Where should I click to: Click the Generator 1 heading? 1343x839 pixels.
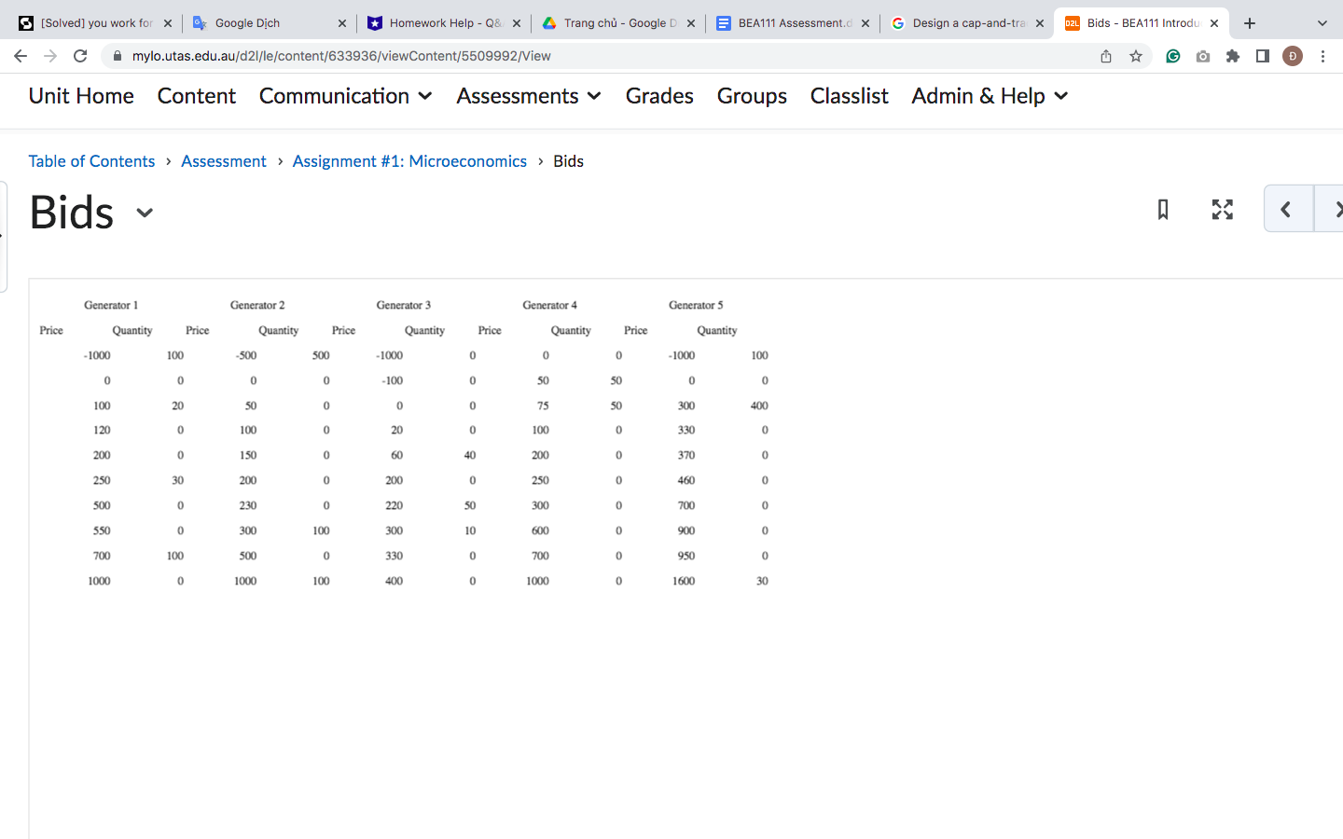(111, 305)
